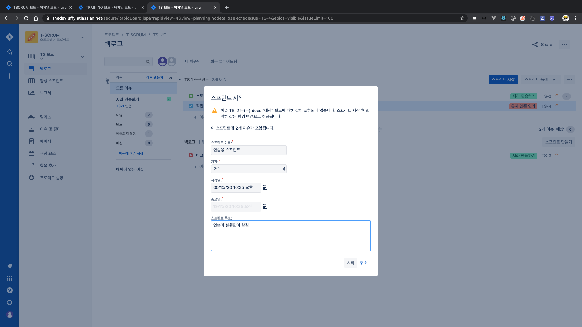Image resolution: width=582 pixels, height=327 pixels.
Task: Toggle the 지라 연습하기 epic color dropdown
Action: pyautogui.click(x=169, y=99)
